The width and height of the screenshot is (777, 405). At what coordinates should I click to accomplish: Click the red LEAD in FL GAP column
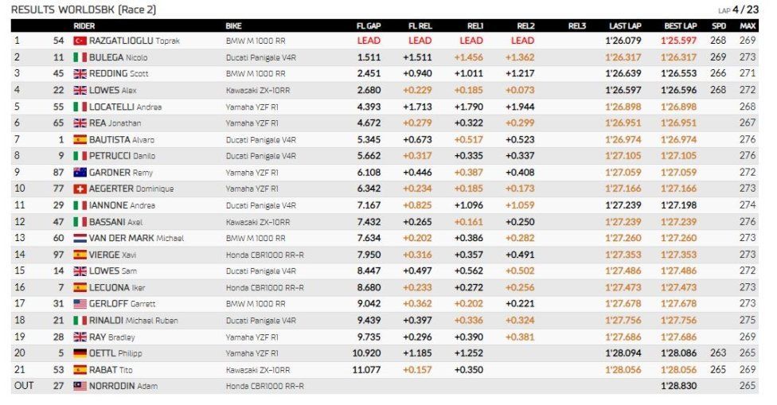pyautogui.click(x=369, y=41)
